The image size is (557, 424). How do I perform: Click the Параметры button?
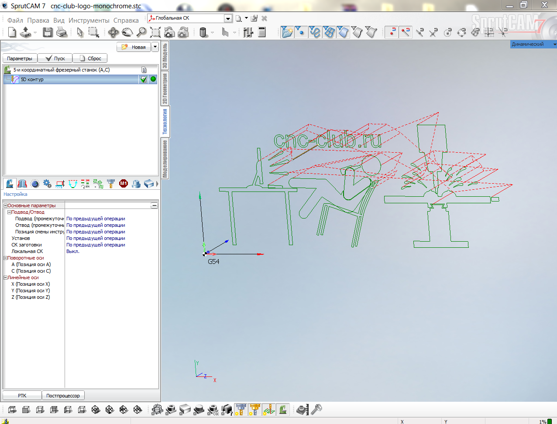(x=20, y=58)
